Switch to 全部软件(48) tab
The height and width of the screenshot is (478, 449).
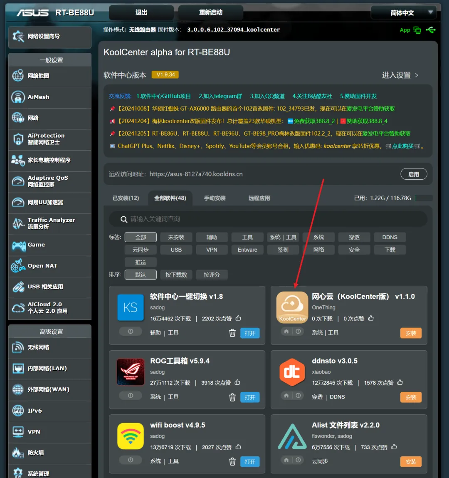170,198
